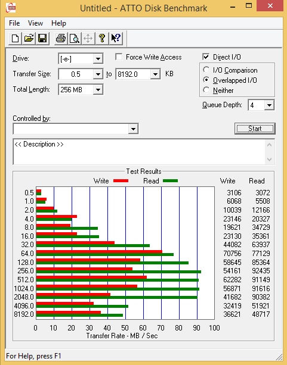Expand the Total Length dropdown
The width and height of the screenshot is (287, 365).
tap(98, 90)
